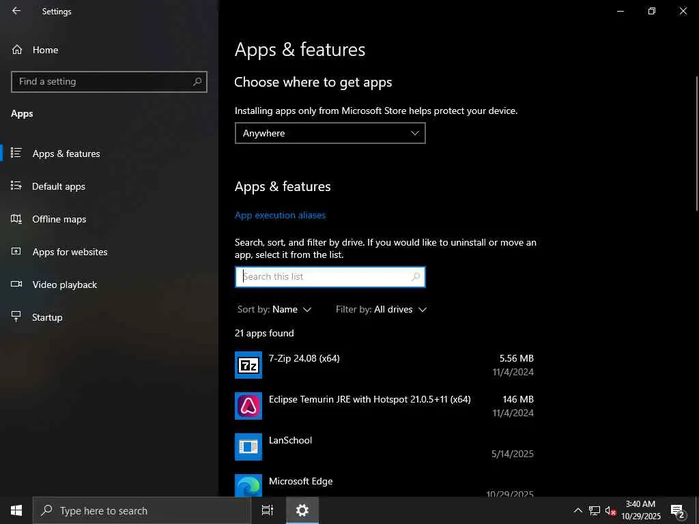Click LanSchool install date 5/14/2025
The width and height of the screenshot is (699, 524).
click(512, 454)
